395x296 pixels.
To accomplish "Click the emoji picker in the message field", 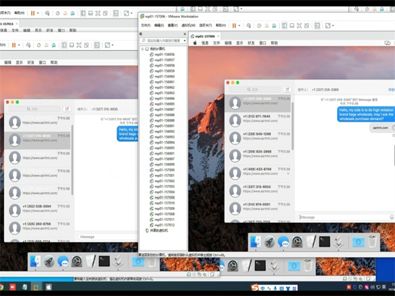I will click(388, 216).
